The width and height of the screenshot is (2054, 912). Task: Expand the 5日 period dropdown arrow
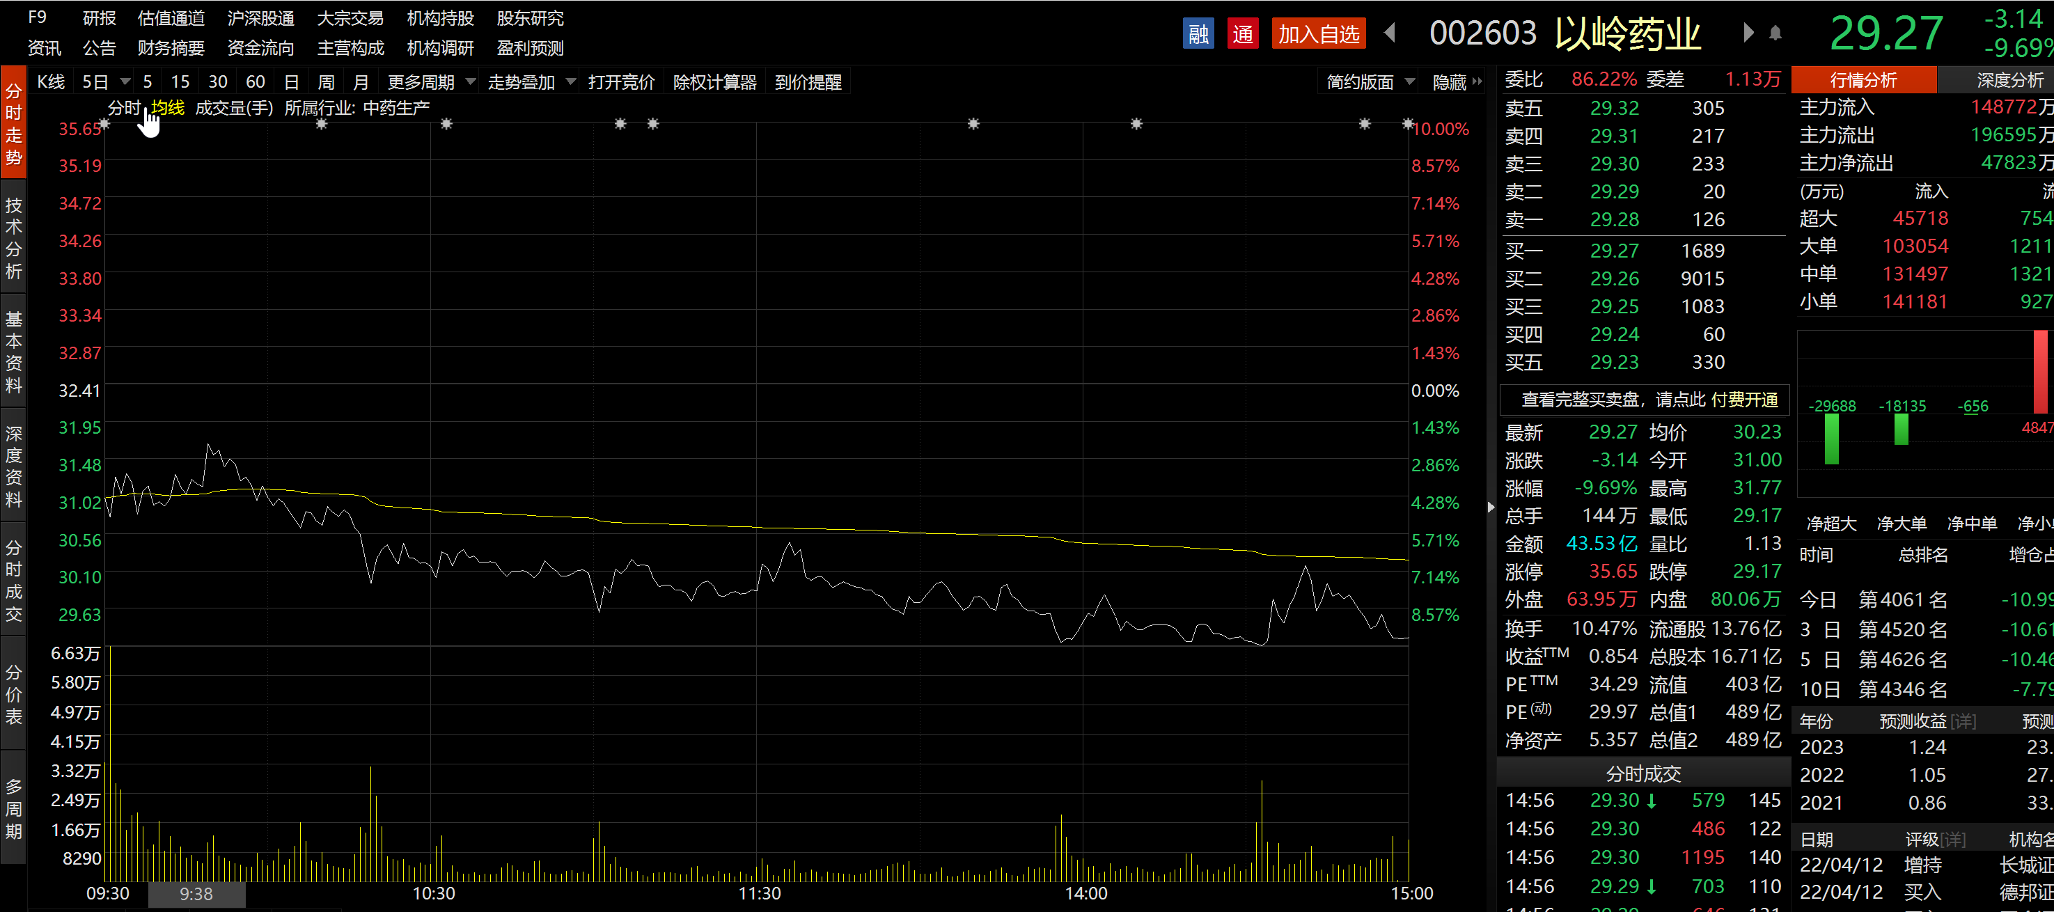pos(125,82)
